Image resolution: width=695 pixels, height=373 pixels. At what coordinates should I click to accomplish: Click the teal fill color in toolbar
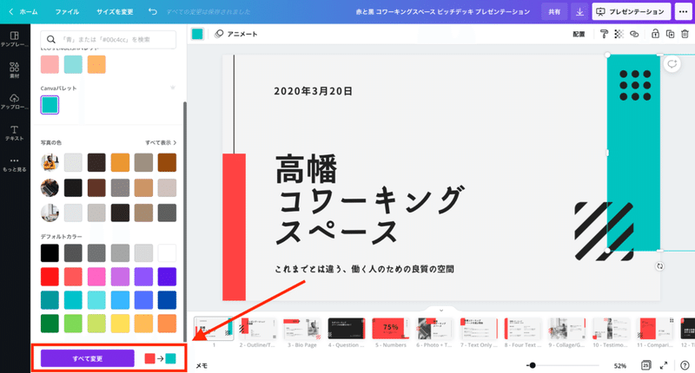[197, 34]
